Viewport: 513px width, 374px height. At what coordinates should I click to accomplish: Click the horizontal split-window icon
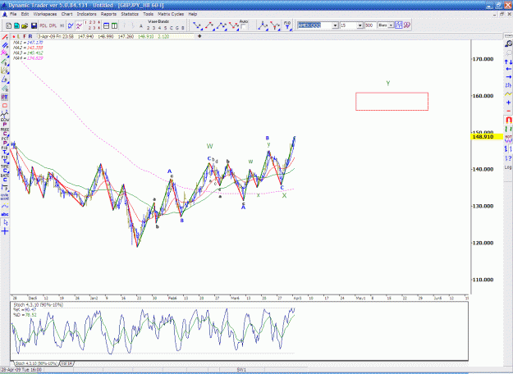pyautogui.click(x=107, y=25)
